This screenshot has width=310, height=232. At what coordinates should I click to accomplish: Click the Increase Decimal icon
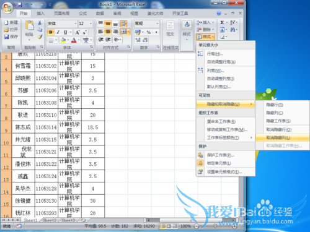(138, 40)
